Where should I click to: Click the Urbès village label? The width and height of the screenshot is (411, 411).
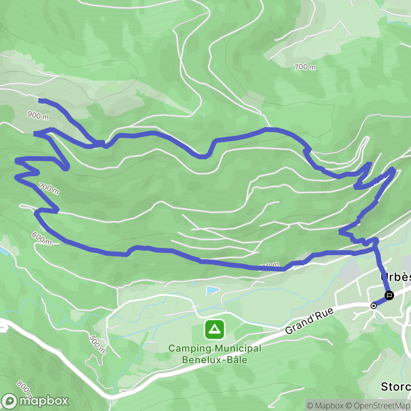(x=396, y=277)
